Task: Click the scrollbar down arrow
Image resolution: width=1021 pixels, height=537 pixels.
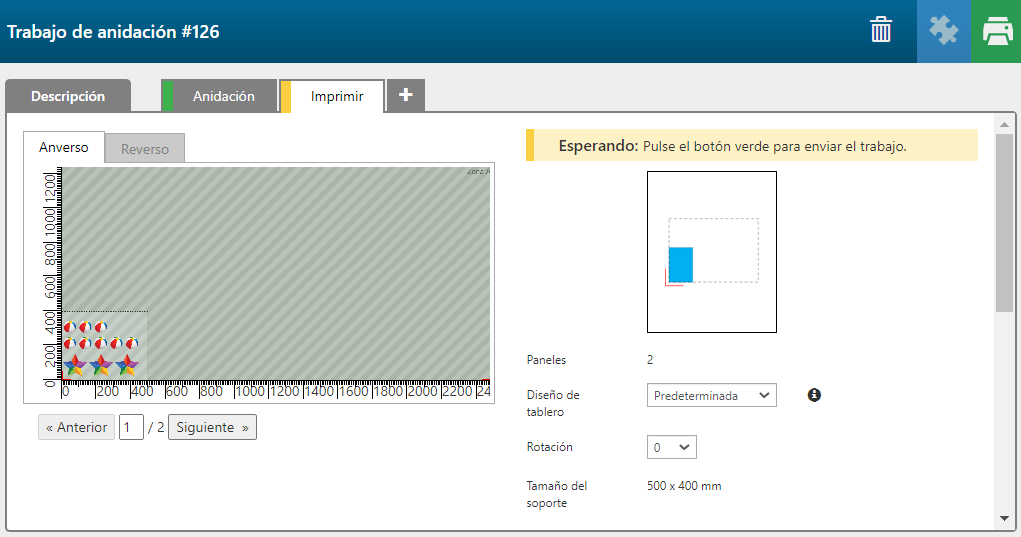Action: 1004,518
